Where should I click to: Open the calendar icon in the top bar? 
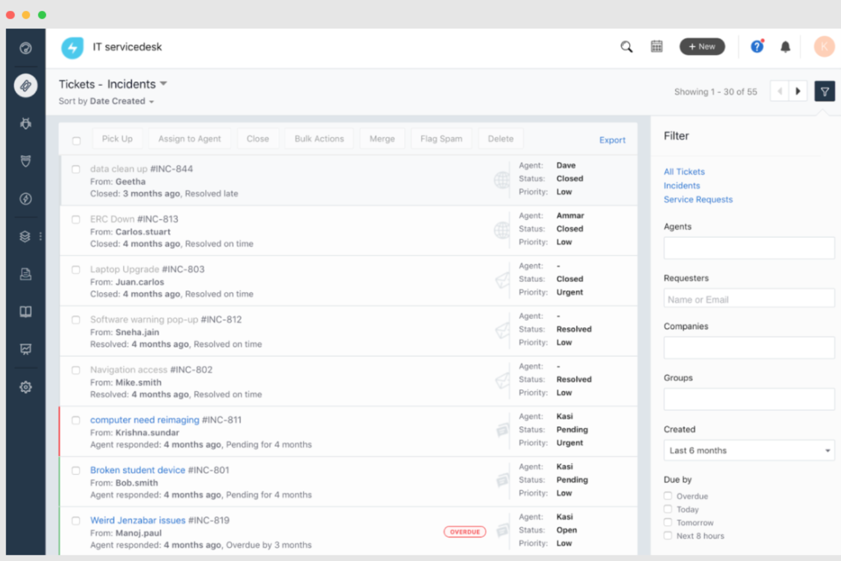657,46
